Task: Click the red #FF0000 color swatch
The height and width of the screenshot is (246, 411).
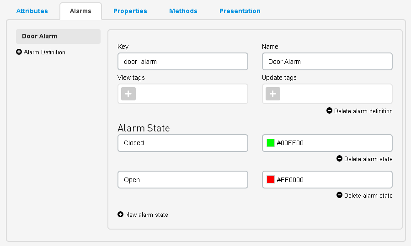Action: coord(270,180)
